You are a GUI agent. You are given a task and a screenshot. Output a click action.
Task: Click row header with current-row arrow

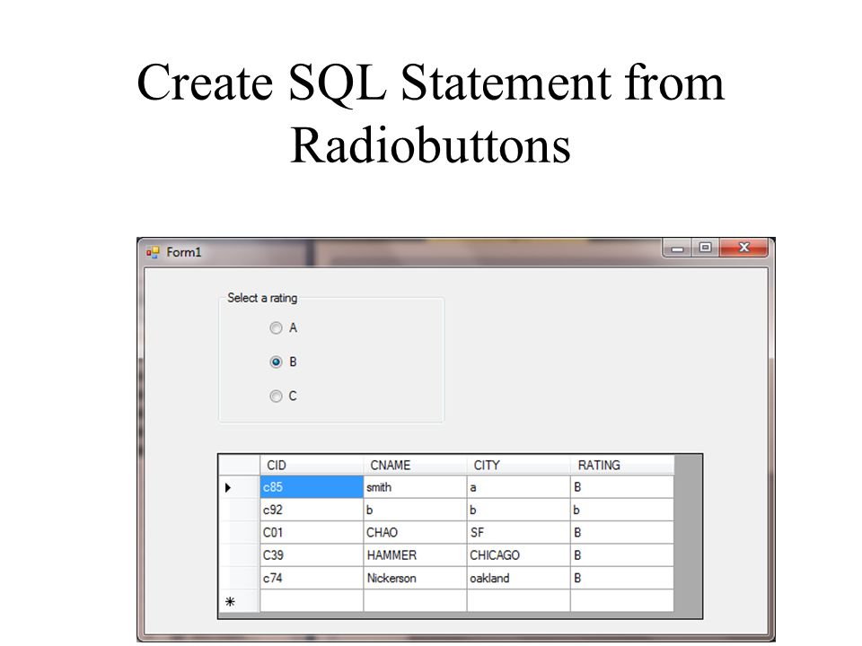(x=239, y=487)
